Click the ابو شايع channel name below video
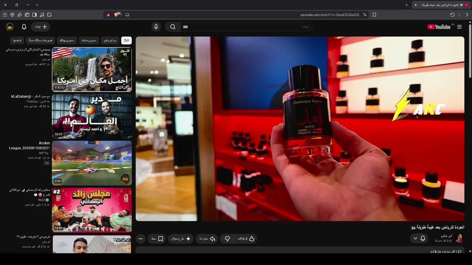 (x=447, y=236)
